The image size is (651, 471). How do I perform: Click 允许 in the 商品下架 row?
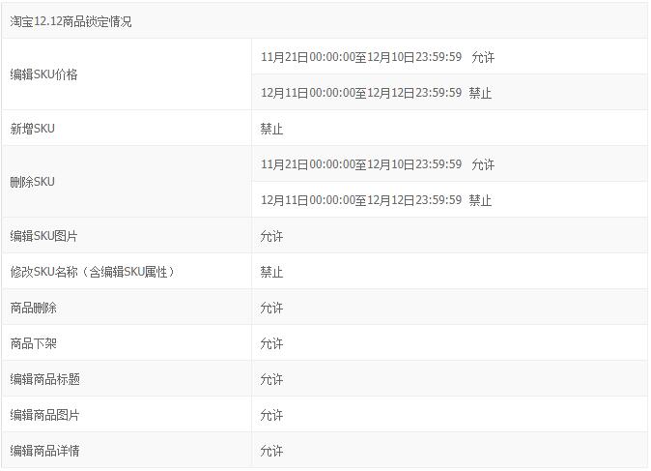[271, 343]
